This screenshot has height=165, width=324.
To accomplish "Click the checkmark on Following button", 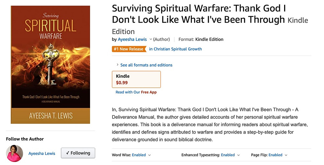I will tap(68, 153).
